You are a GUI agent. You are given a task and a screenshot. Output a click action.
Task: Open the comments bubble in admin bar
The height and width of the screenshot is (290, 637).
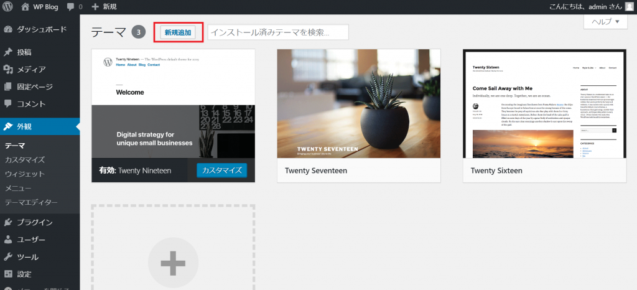pyautogui.click(x=72, y=7)
